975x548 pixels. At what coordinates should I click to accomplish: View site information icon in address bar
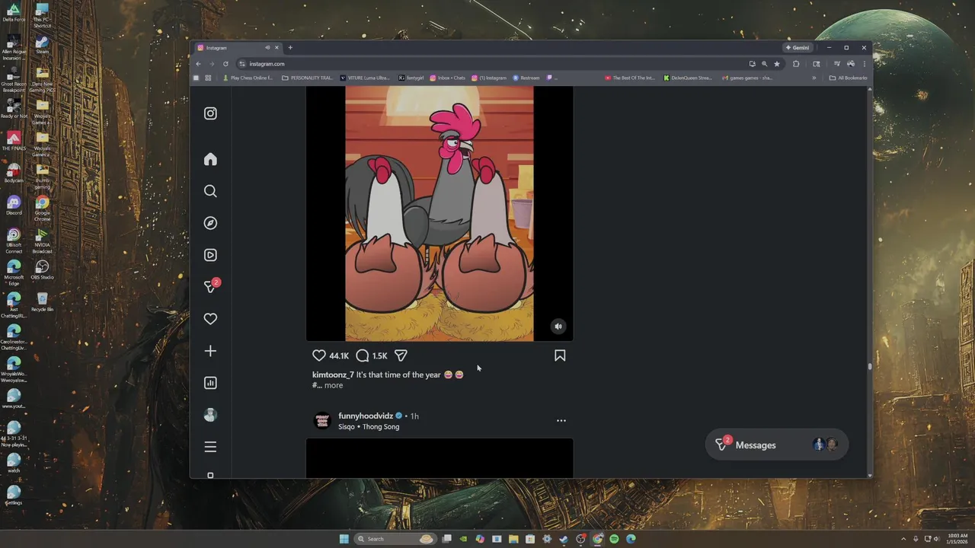coord(242,64)
